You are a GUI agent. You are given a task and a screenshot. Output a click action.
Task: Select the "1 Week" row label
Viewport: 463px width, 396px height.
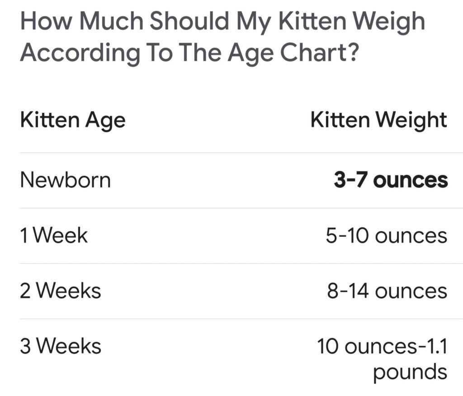[x=54, y=236]
